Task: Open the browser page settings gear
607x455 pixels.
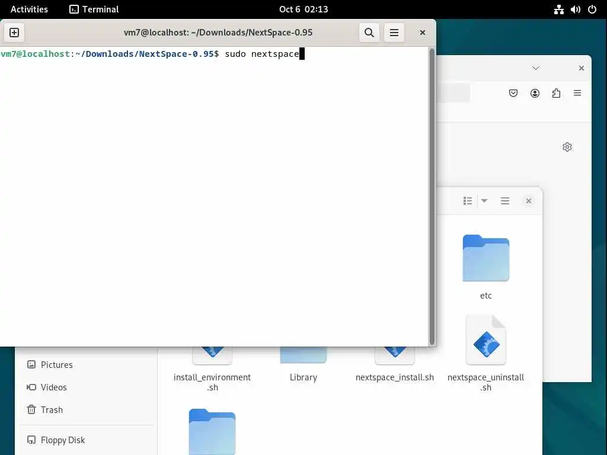Action: tap(567, 147)
